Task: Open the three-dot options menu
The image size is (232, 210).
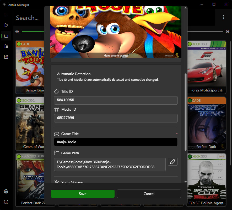Action: [224, 17]
